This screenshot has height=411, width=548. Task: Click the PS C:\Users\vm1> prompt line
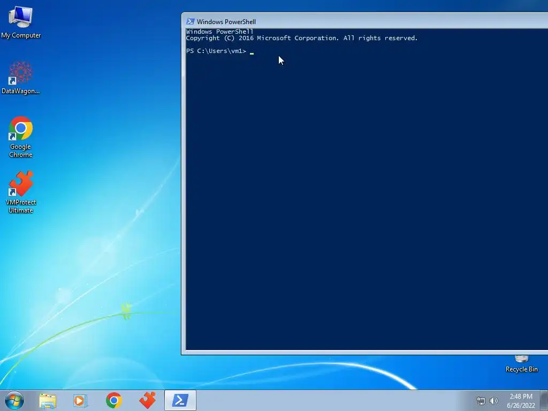pyautogui.click(x=220, y=51)
